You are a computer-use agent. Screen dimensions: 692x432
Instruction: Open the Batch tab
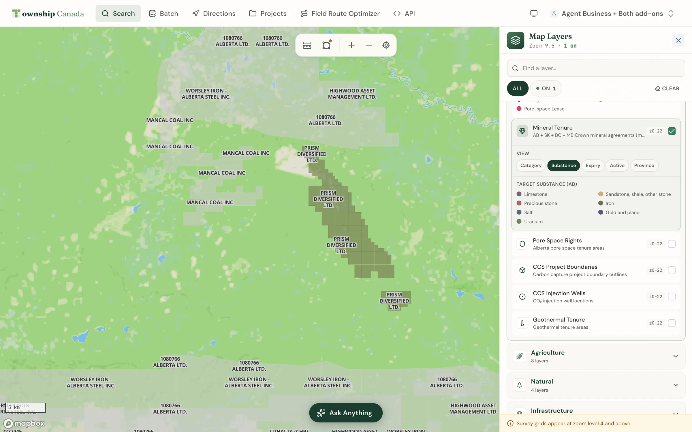[x=163, y=14]
